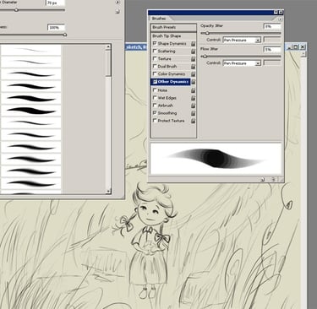This screenshot has width=317, height=309.
Task: Enable the Color Dynamics checkbox
Action: click(155, 73)
